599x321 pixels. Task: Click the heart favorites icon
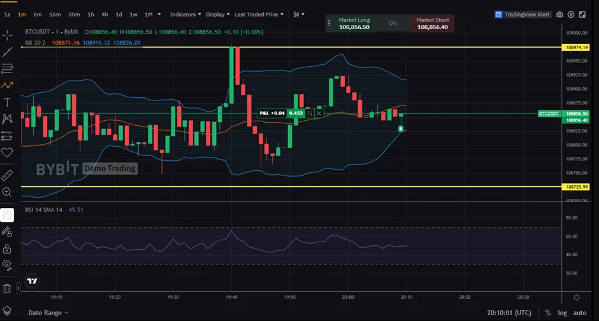(7, 153)
